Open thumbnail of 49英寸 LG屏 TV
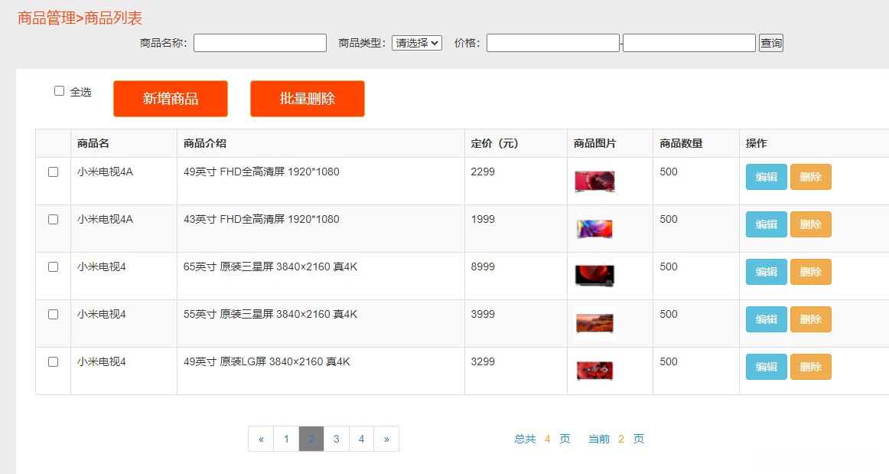The image size is (889, 474). pos(594,371)
